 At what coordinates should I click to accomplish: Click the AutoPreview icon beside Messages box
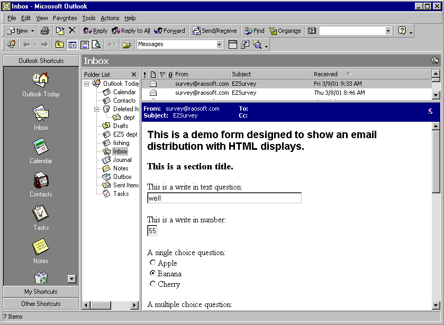(232, 44)
